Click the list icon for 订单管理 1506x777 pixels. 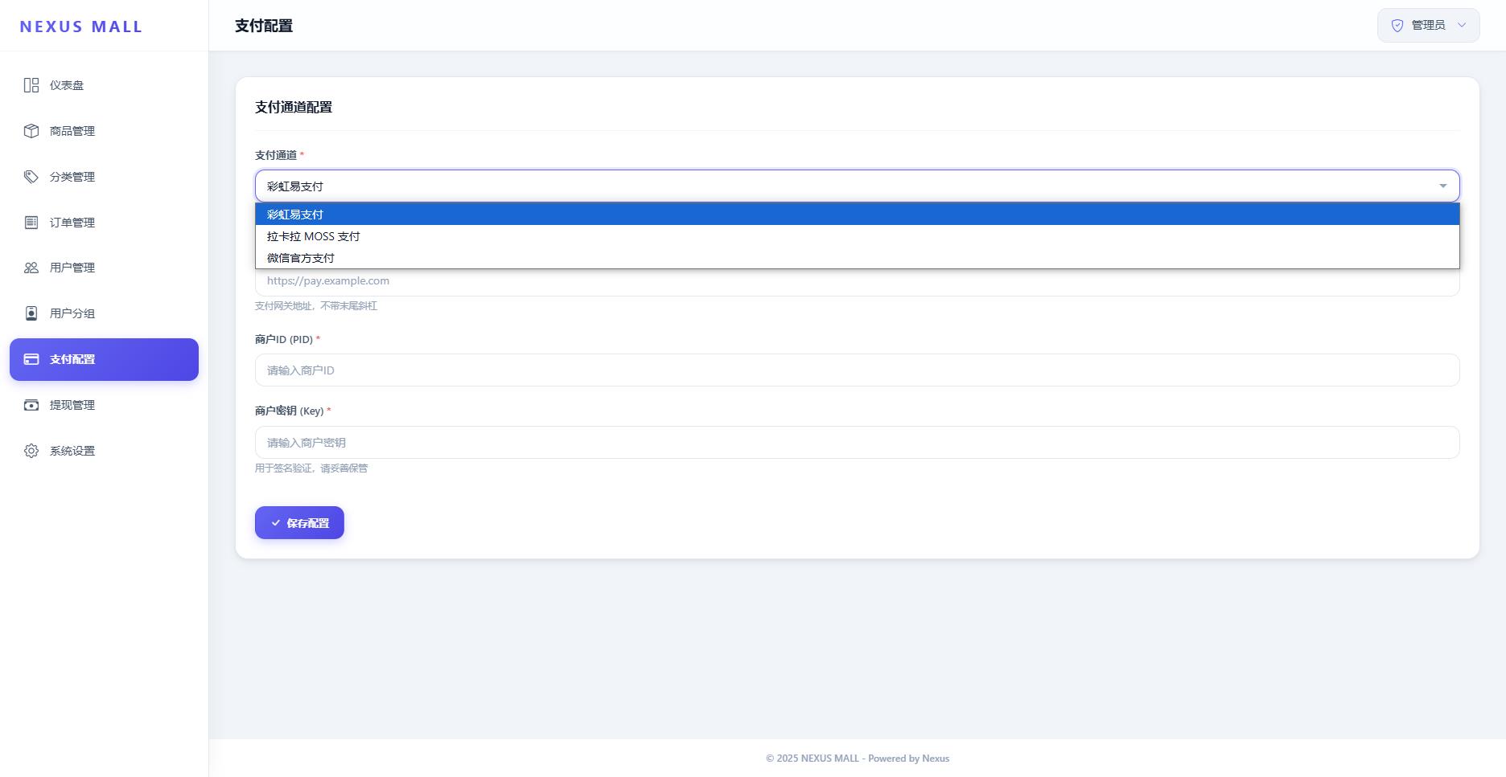31,223
